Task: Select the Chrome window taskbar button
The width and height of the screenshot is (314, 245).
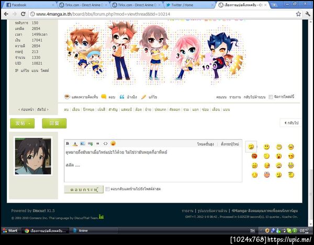Action: 45,230
